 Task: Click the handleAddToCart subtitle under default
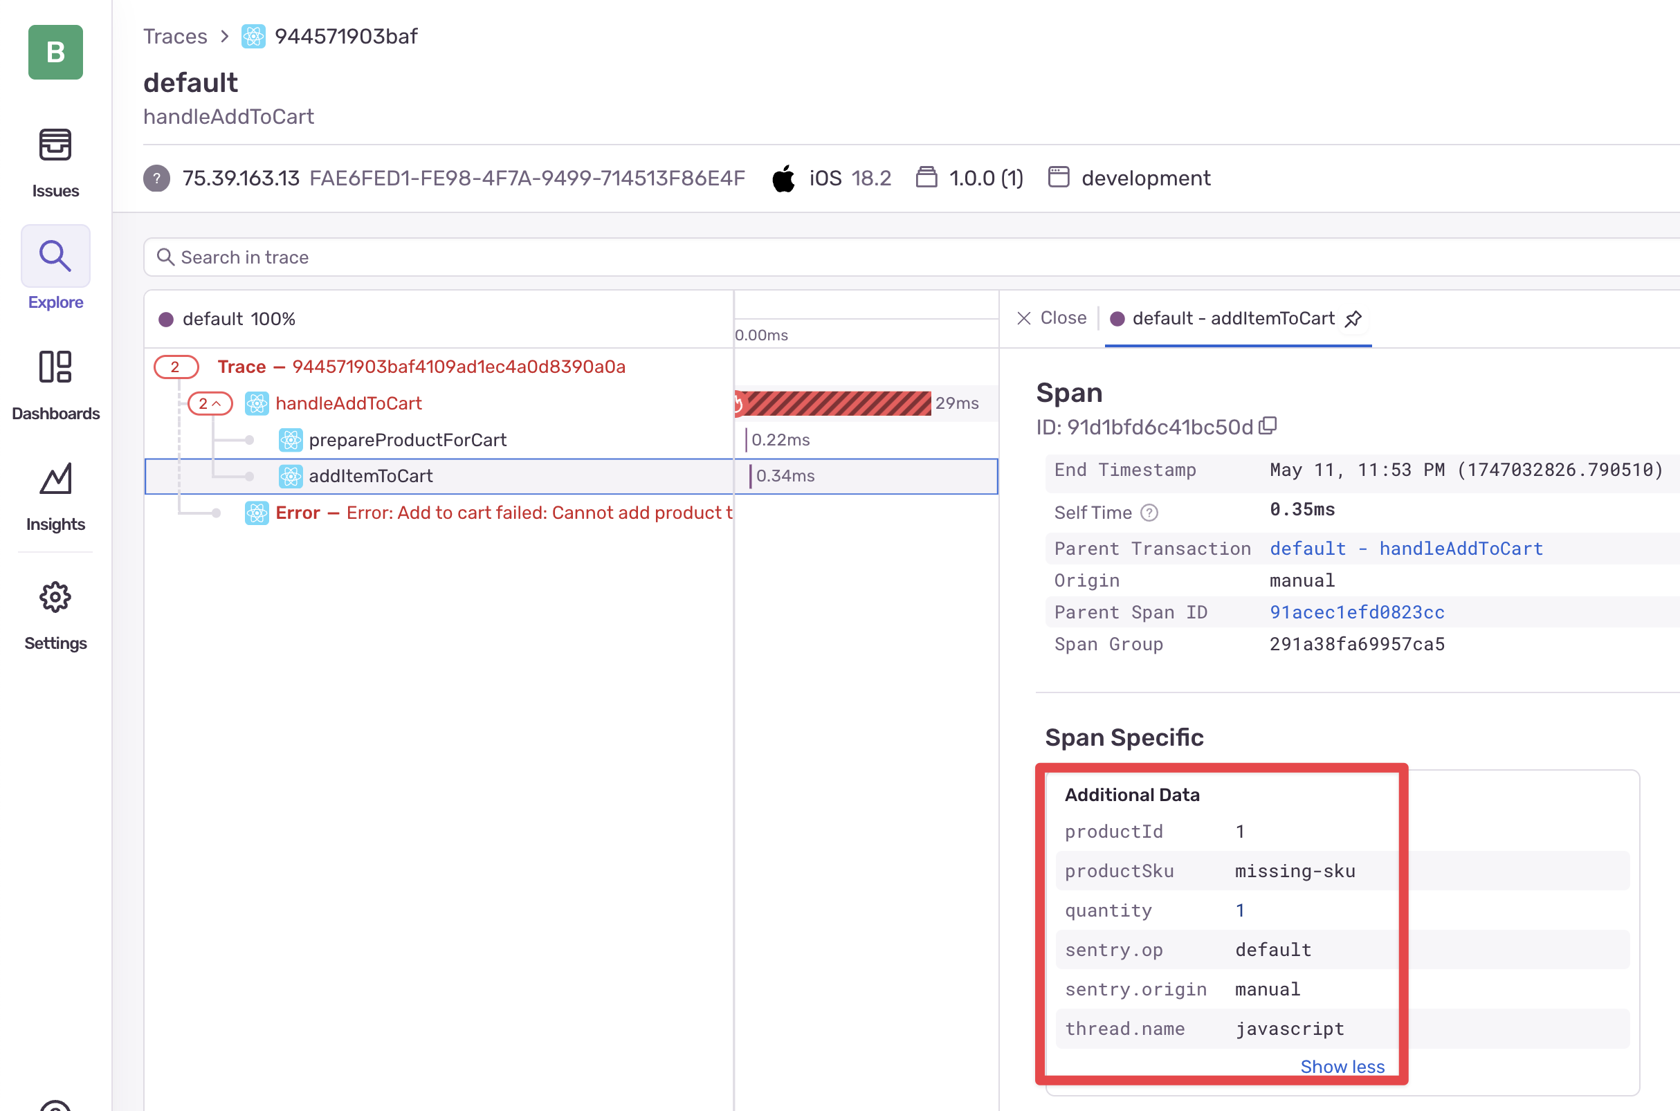point(228,117)
